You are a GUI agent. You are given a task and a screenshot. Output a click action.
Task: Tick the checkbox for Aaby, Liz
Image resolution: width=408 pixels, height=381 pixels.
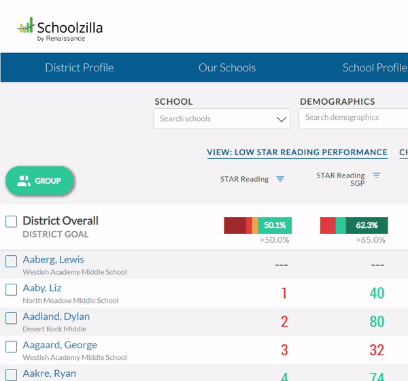coord(11,290)
